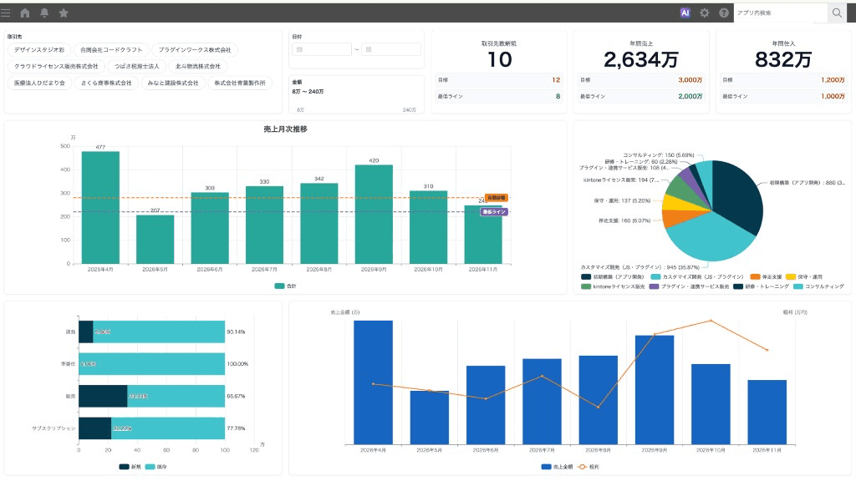This screenshot has width=856, height=481.
Task: Open the settings gear in the header
Action: [x=705, y=13]
